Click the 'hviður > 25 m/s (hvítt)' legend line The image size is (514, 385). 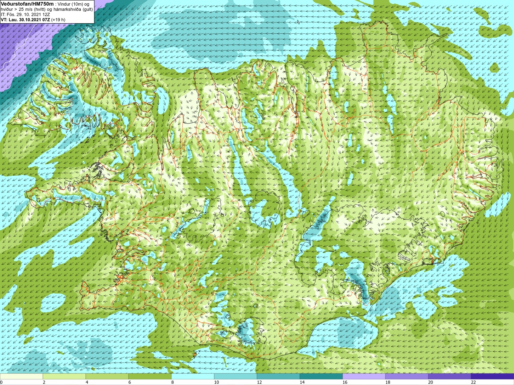(x=22, y=9)
